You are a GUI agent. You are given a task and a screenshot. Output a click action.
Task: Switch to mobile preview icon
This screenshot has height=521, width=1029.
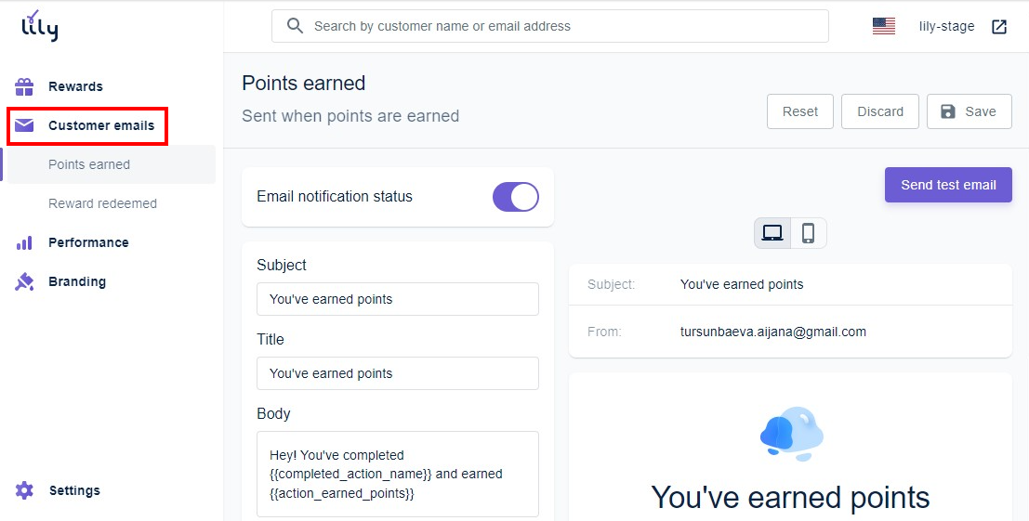[x=808, y=233]
